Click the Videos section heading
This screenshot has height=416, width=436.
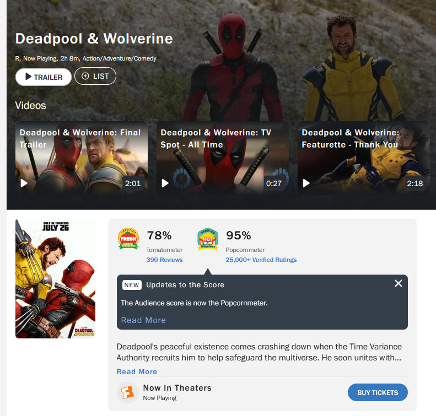[x=30, y=106]
